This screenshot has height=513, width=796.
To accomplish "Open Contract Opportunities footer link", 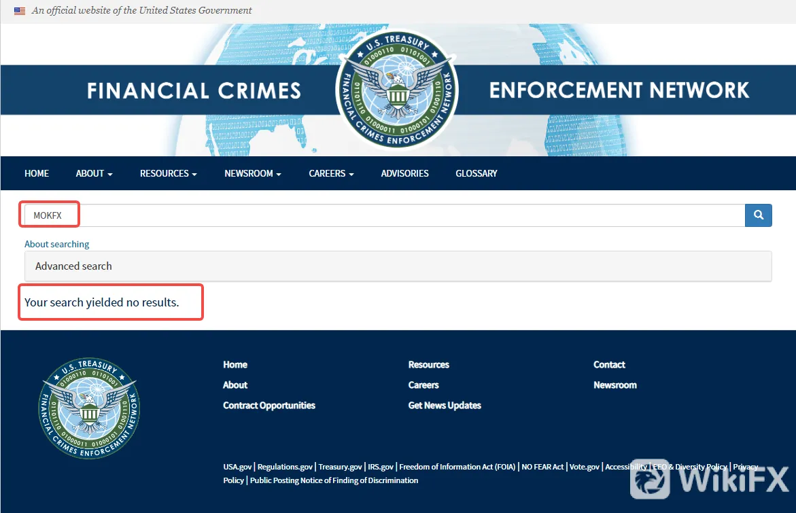I will (269, 405).
